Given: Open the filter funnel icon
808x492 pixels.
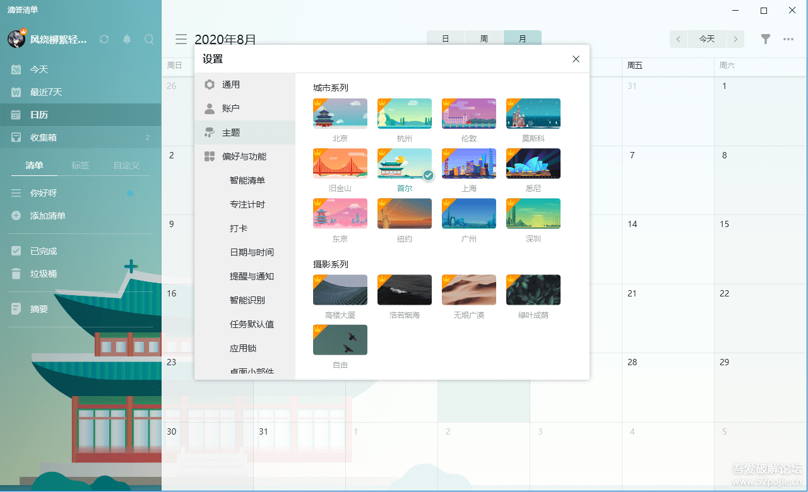Looking at the screenshot, I should pos(766,39).
